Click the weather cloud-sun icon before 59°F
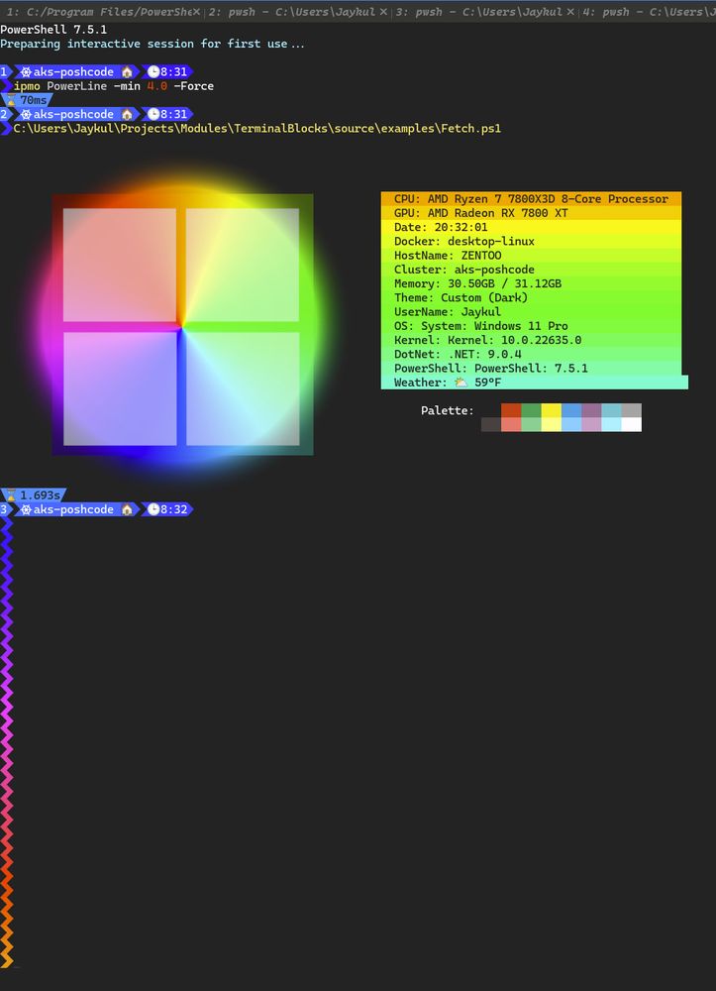The width and height of the screenshot is (716, 991). [461, 383]
